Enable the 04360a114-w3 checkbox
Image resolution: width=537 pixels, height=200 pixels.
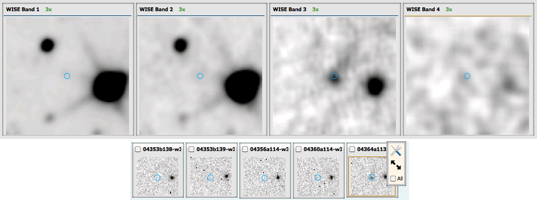[x=298, y=149]
